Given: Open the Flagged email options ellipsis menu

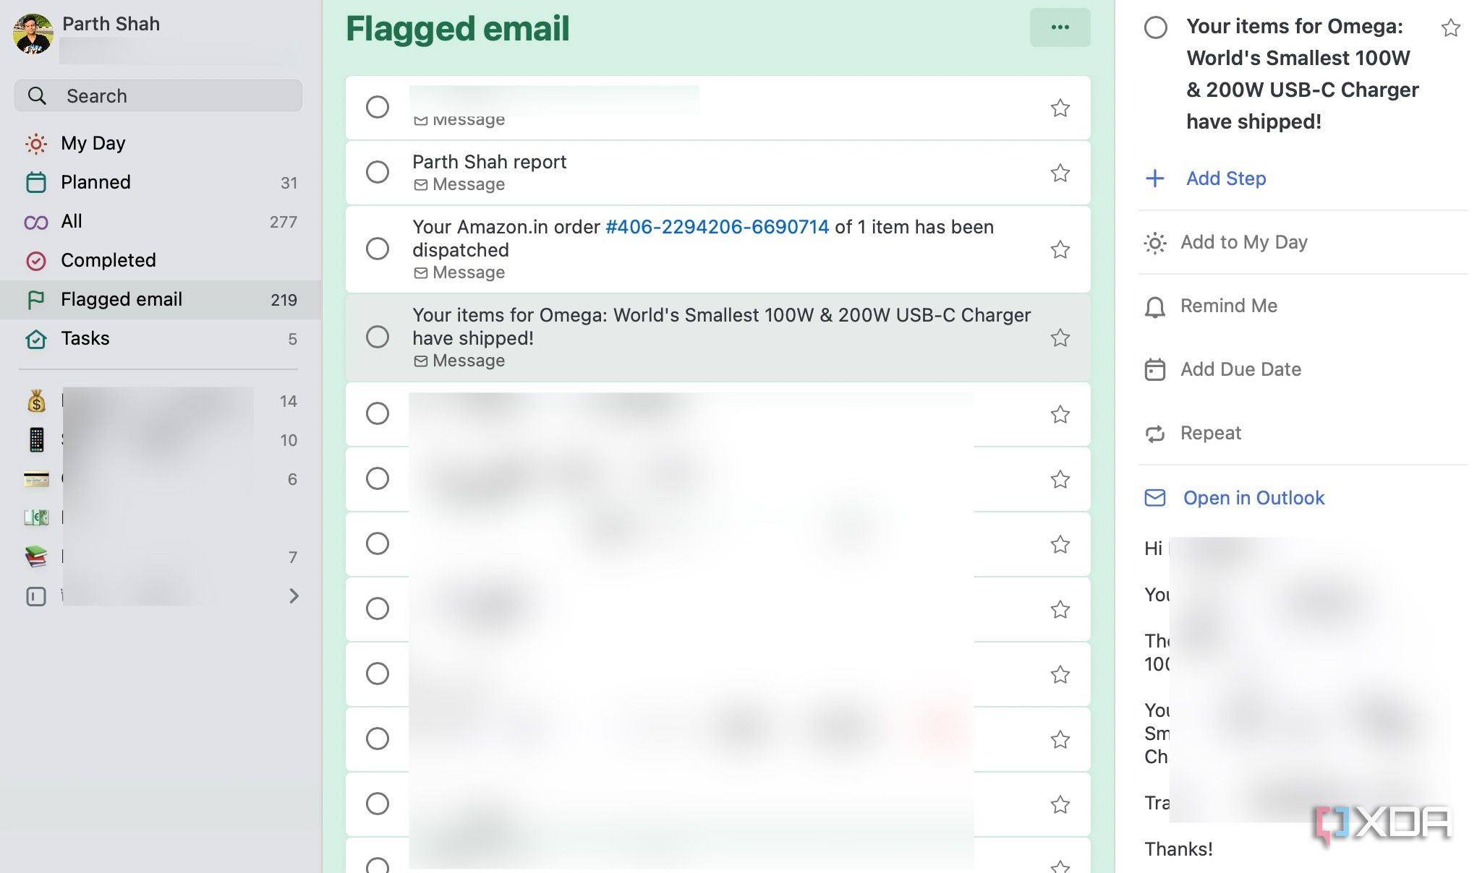Looking at the screenshot, I should (1060, 27).
